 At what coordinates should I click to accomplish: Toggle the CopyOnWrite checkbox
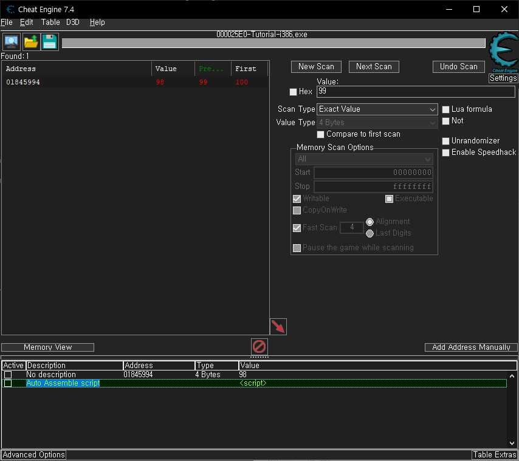click(x=297, y=210)
